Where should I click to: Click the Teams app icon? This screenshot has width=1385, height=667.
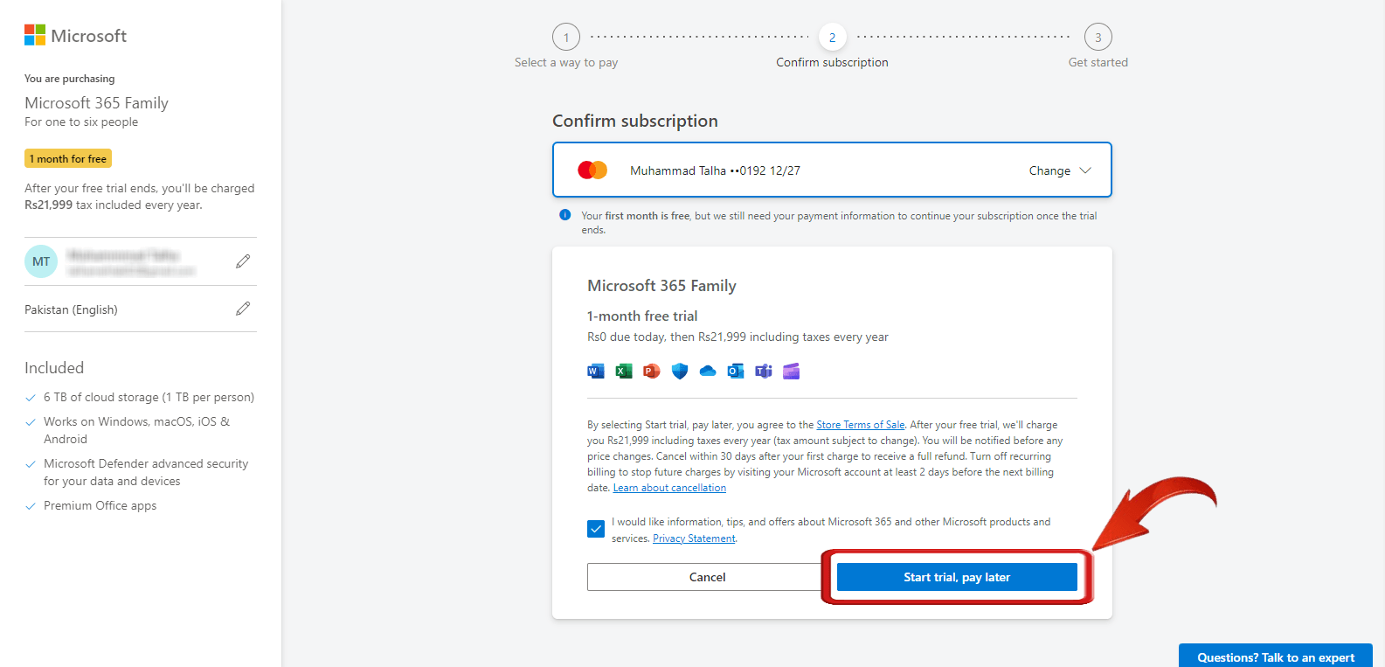click(x=764, y=372)
